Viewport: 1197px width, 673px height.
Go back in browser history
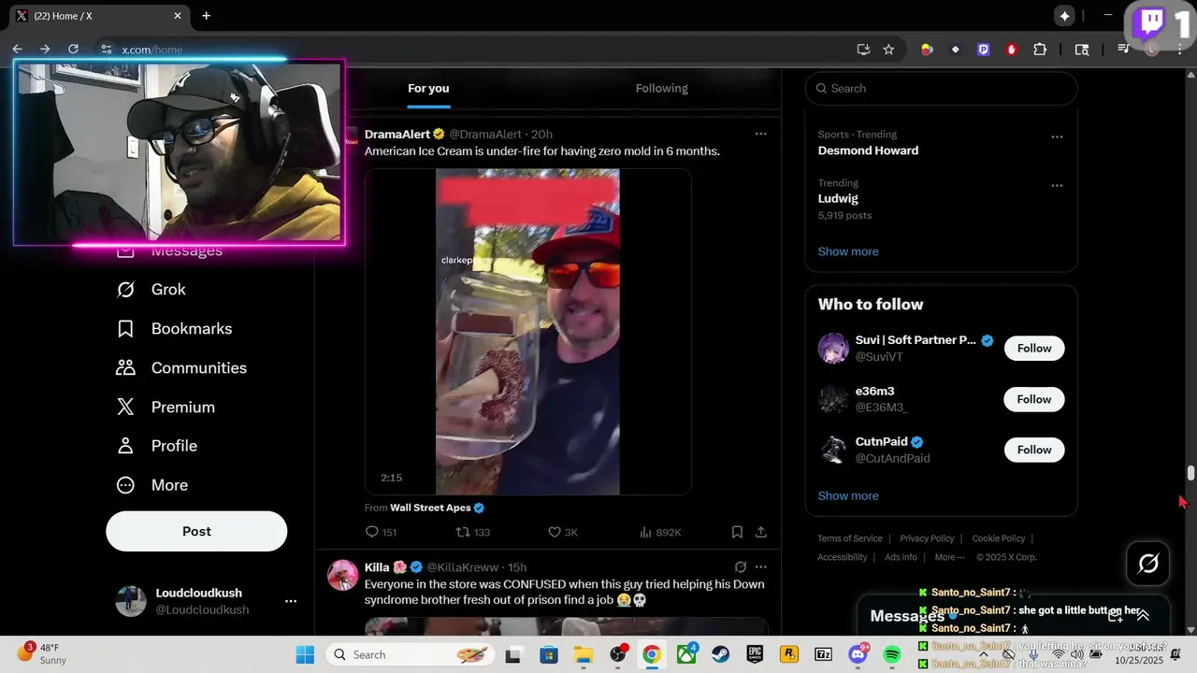(17, 50)
